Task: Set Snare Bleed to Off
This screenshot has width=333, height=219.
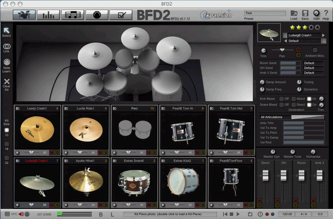Action: click(281, 105)
